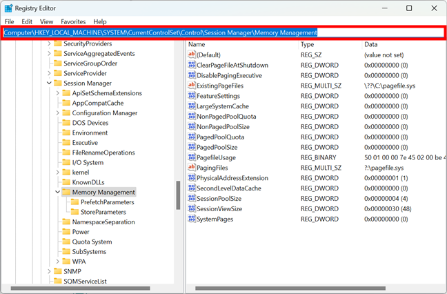Click the registry path address bar
The width and height of the screenshot is (447, 294).
(x=223, y=33)
